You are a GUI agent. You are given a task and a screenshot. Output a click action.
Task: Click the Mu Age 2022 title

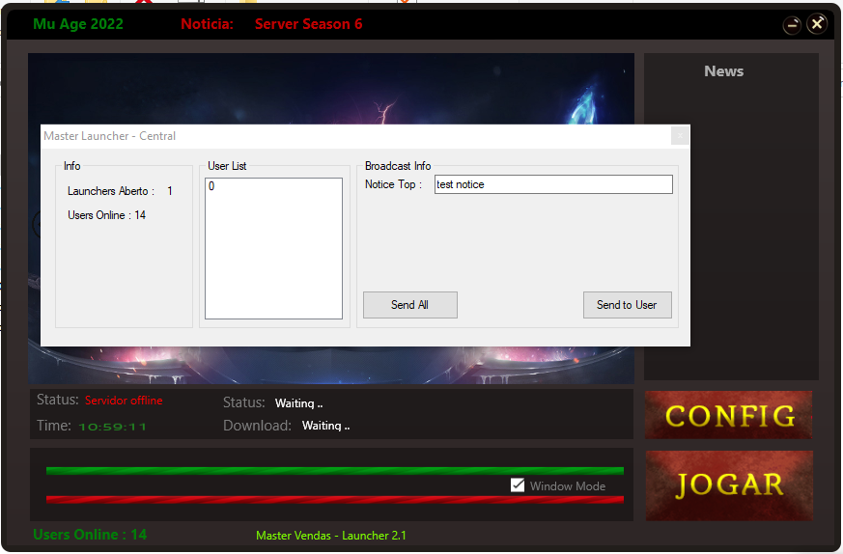click(x=78, y=24)
